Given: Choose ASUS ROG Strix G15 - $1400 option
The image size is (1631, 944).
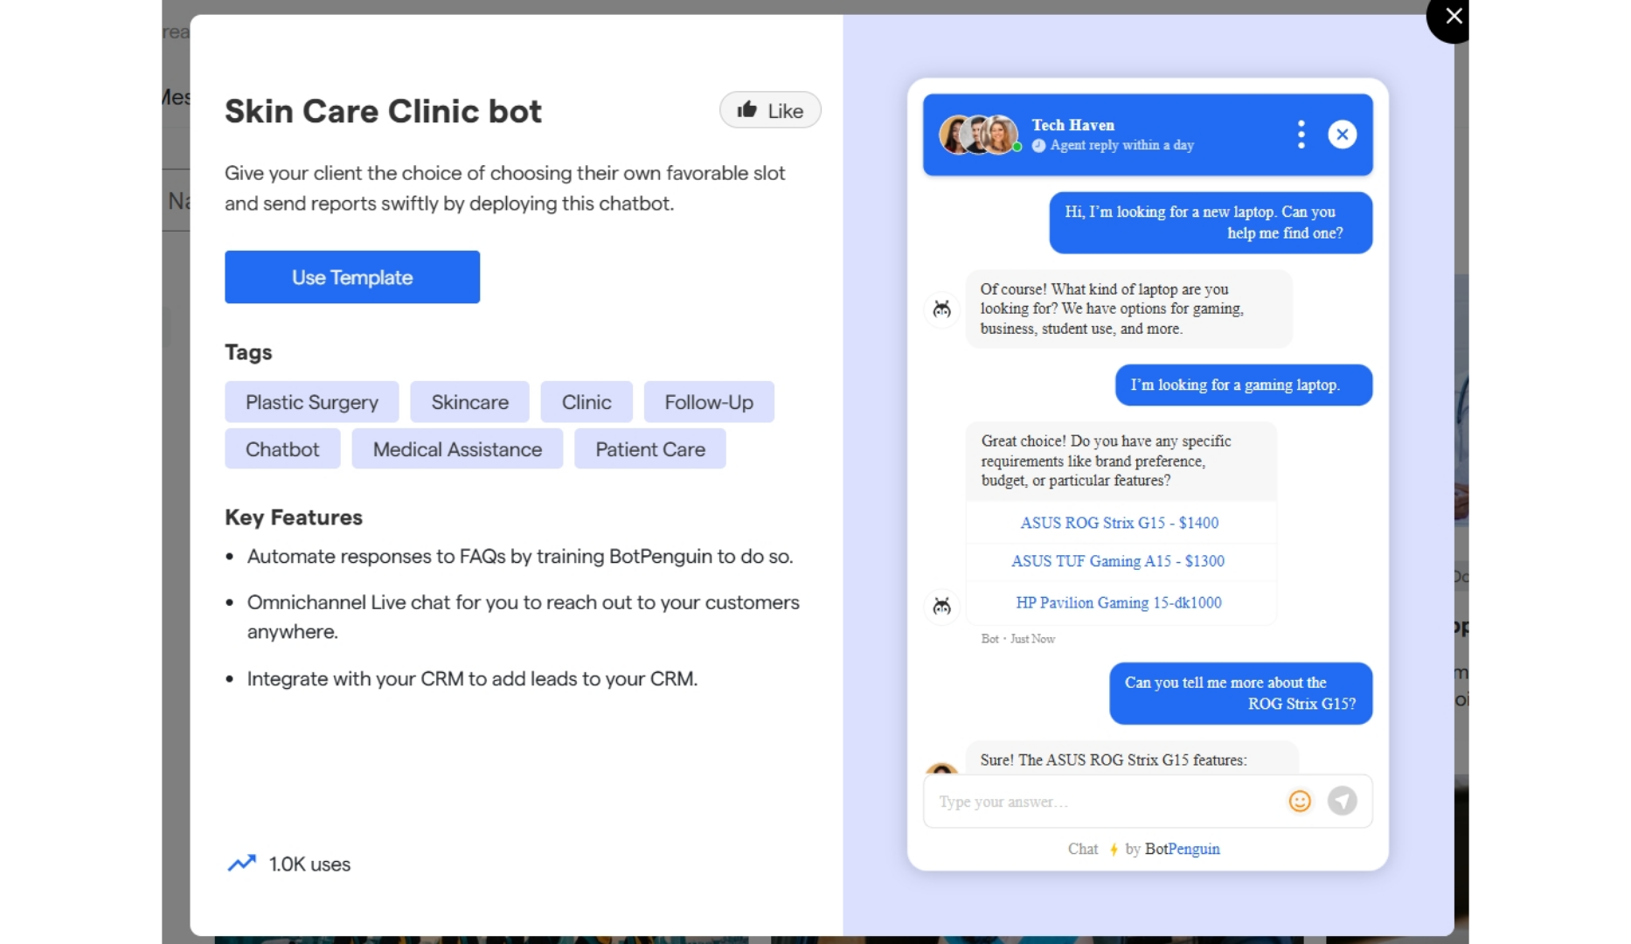Looking at the screenshot, I should coord(1120,523).
